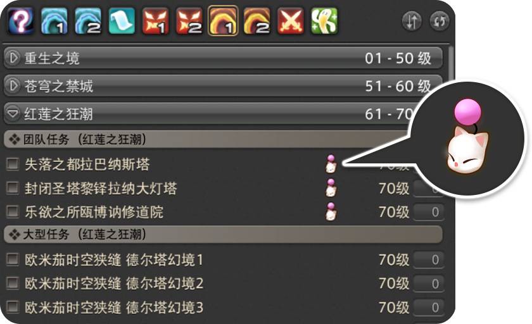Check the 失落之都拉巴纳斯塔 checkbox
This screenshot has width=532, height=324.
(x=13, y=165)
